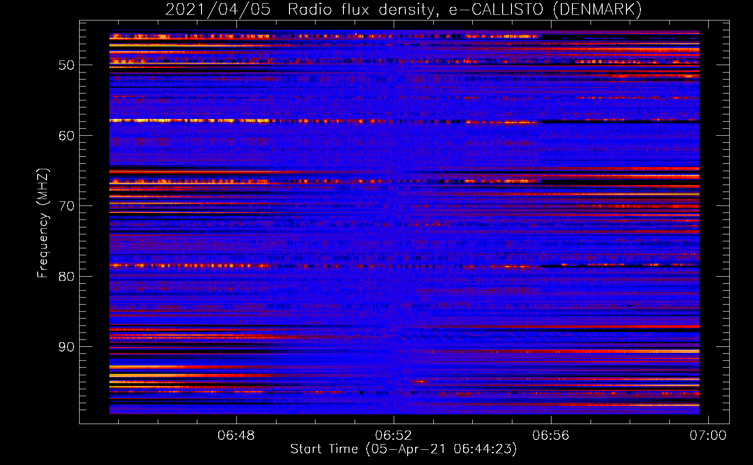Click the 70 frequency tick label

click(67, 206)
